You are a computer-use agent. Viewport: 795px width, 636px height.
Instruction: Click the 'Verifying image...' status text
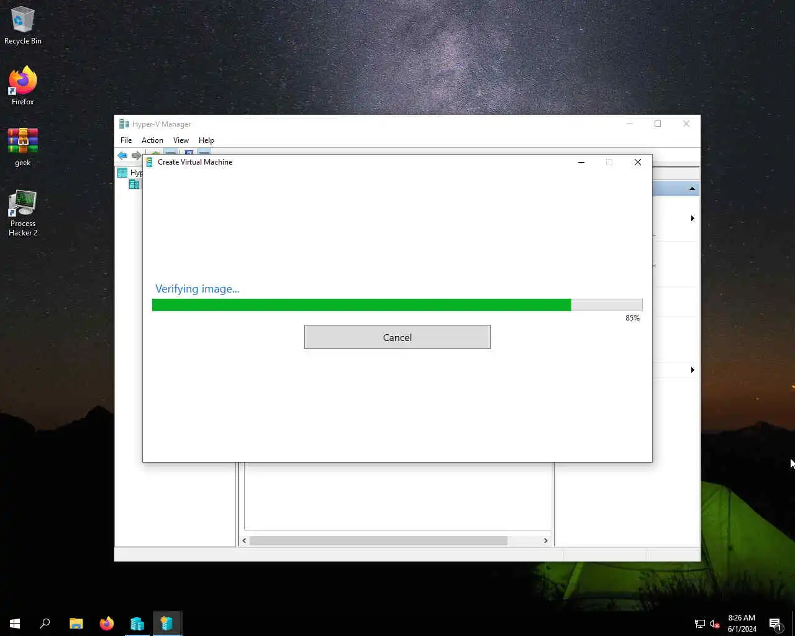tap(197, 289)
